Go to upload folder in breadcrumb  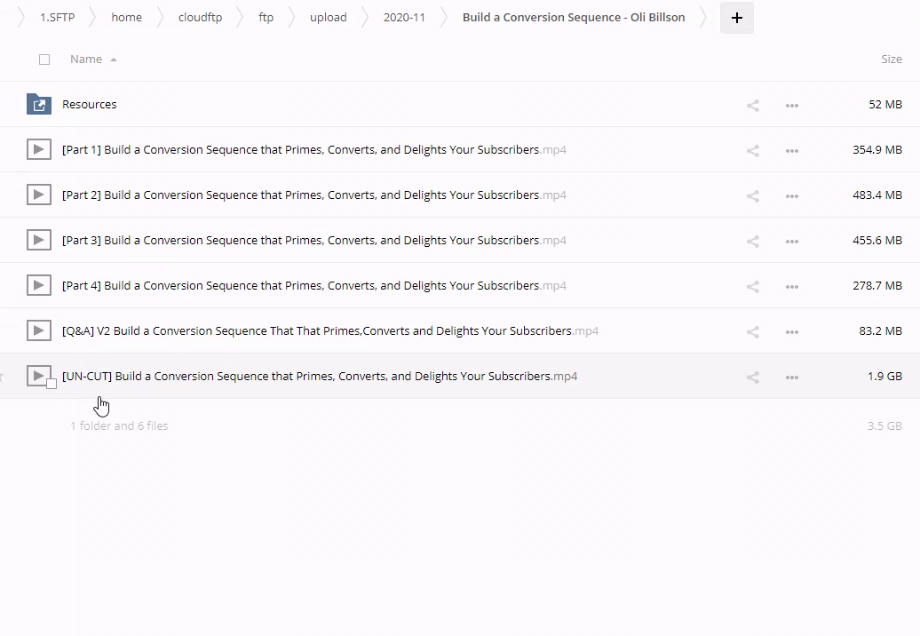coord(328,18)
